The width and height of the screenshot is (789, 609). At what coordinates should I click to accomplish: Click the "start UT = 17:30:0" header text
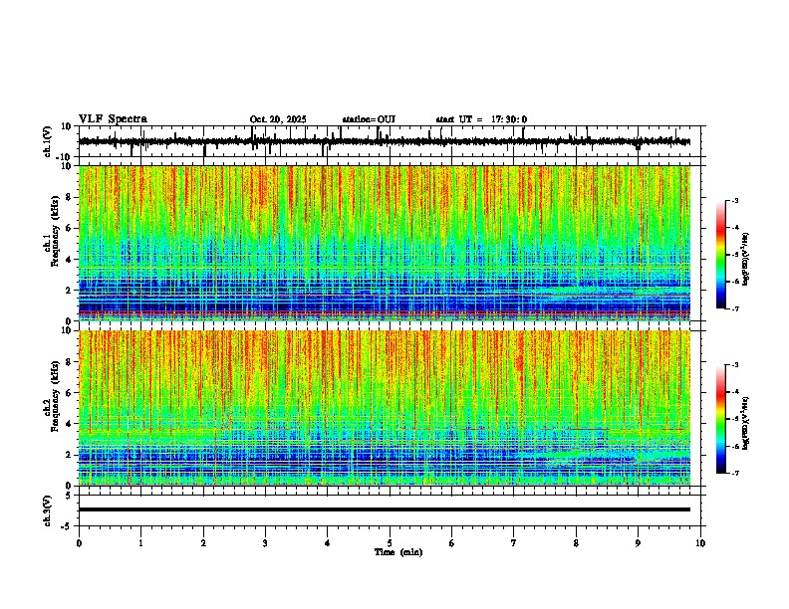pos(481,119)
